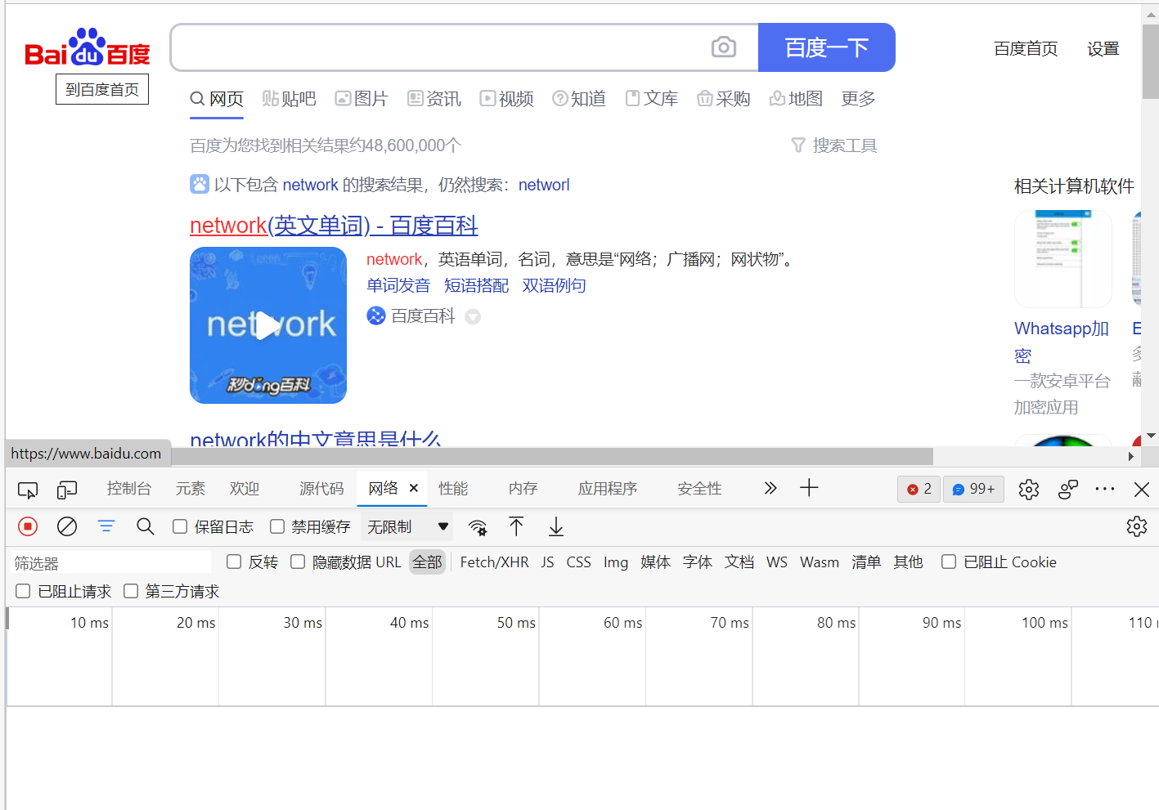
Task: Filter requests by WS
Action: [777, 562]
